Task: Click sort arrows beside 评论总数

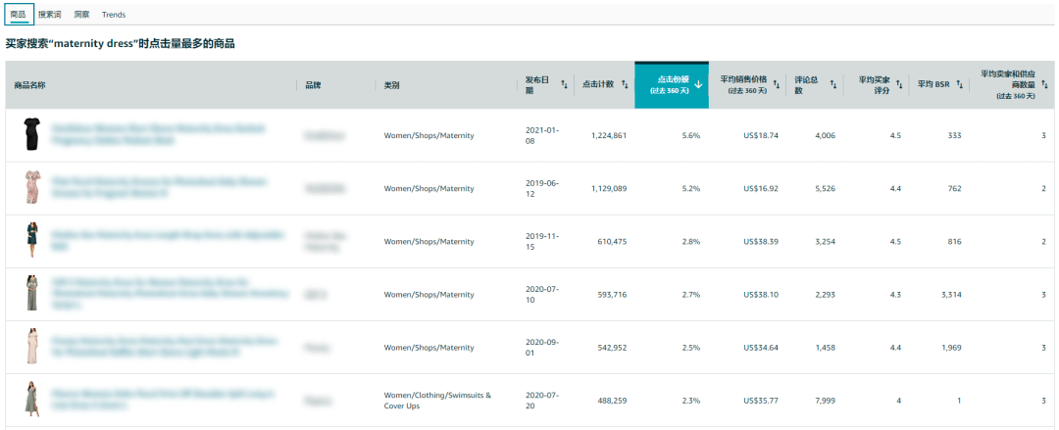Action: [x=834, y=85]
